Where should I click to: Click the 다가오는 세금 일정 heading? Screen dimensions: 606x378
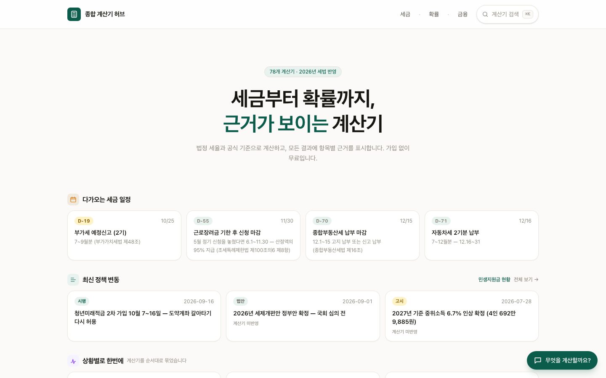(x=106, y=199)
